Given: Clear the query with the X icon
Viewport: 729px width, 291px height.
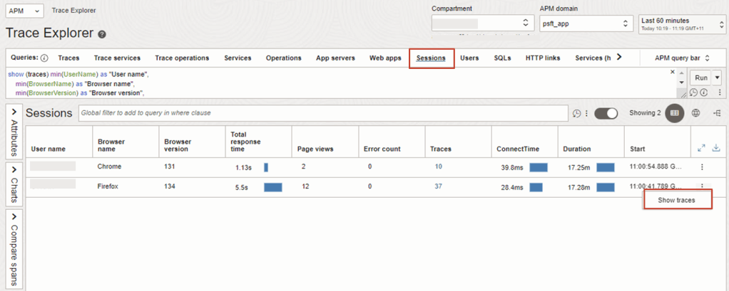Looking at the screenshot, I should [x=672, y=72].
